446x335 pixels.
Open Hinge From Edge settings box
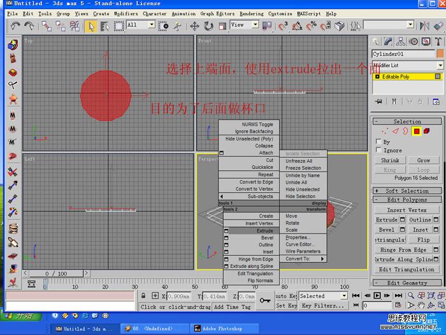[436, 250]
